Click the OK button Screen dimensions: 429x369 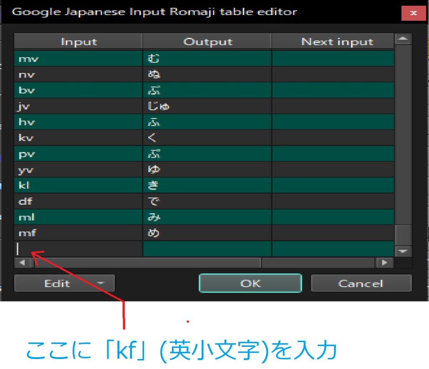(x=251, y=283)
